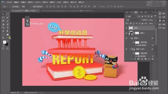Select the Eraser tool
Screen dimensions: 168x94
pyautogui.click(x=7, y=24)
